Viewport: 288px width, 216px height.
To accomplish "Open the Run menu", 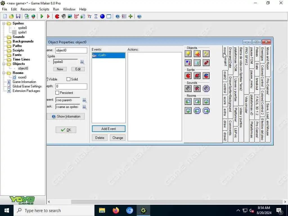I will (x=56, y=9).
